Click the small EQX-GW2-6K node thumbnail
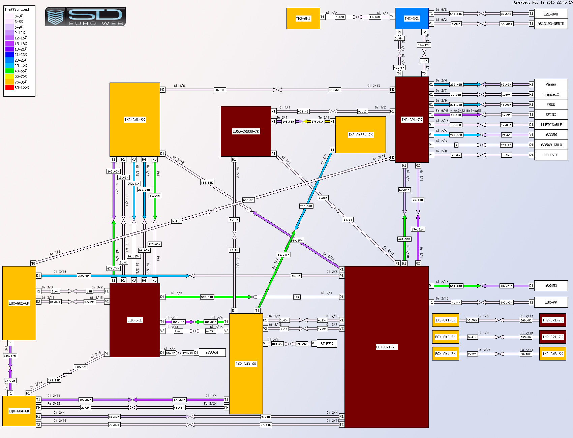The width and height of the screenshot is (573, 438). tap(445, 337)
